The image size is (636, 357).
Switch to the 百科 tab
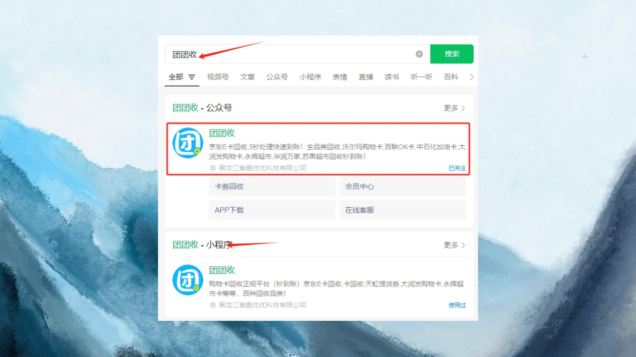(x=451, y=77)
